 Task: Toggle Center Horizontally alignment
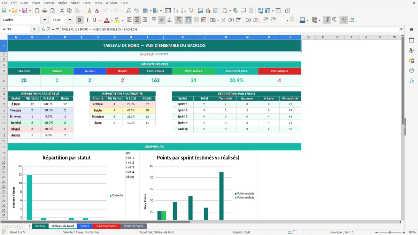tap(137, 20)
